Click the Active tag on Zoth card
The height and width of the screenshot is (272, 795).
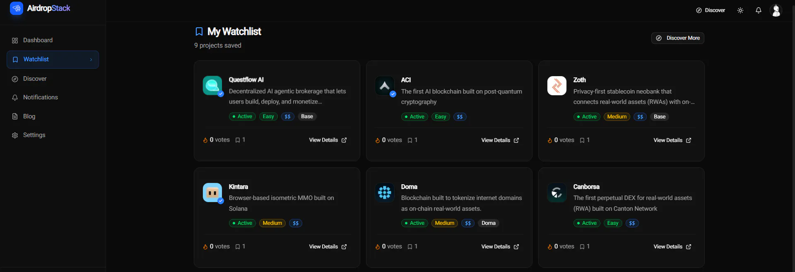pyautogui.click(x=587, y=117)
